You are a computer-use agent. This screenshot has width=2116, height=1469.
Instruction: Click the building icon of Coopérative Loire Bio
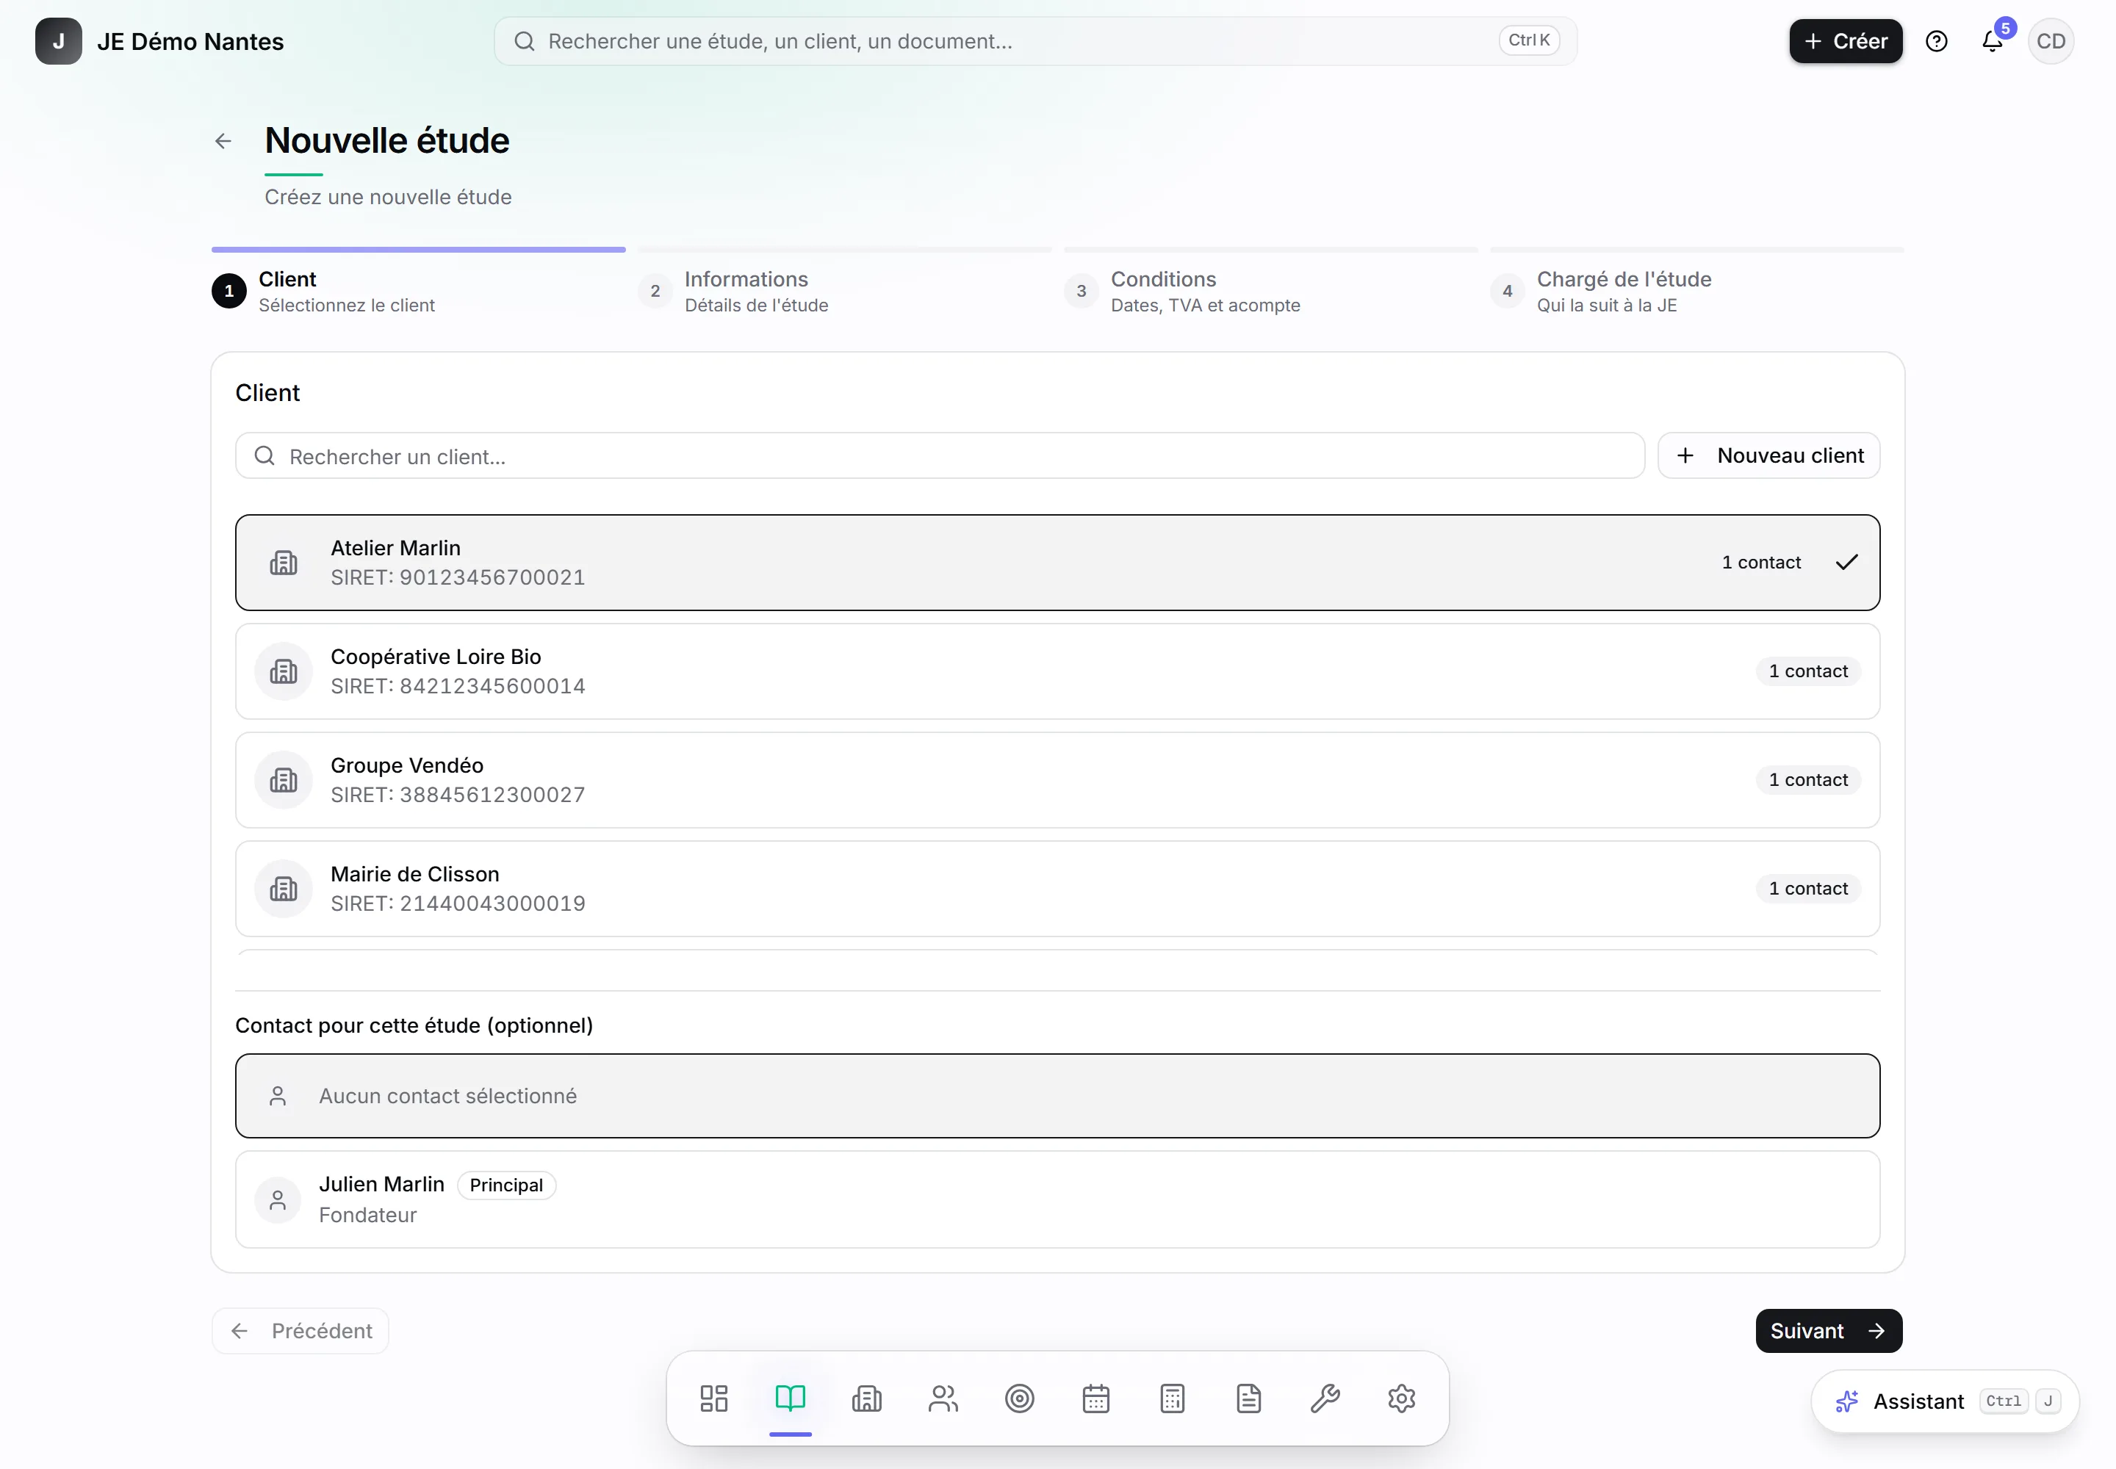tap(284, 671)
